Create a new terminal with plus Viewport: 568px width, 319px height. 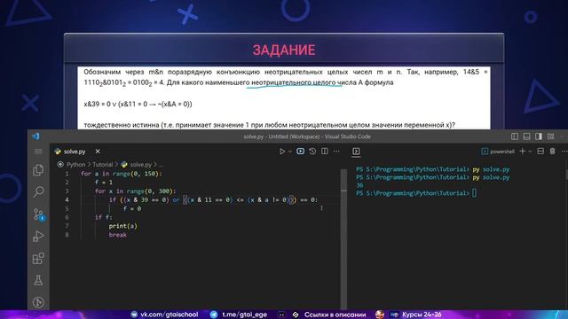pos(522,152)
